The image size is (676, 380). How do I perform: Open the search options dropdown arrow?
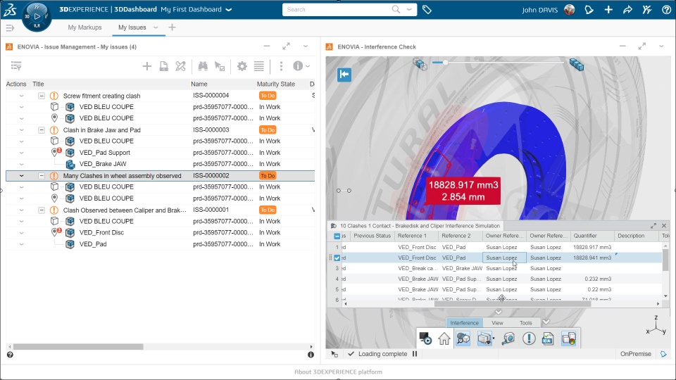click(409, 9)
